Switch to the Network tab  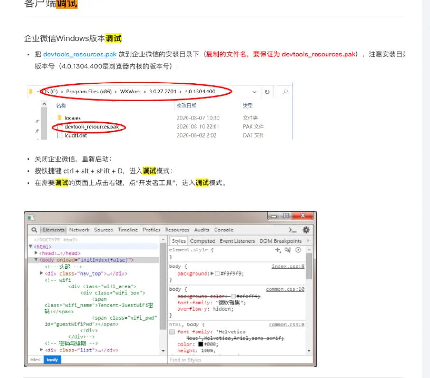79,230
